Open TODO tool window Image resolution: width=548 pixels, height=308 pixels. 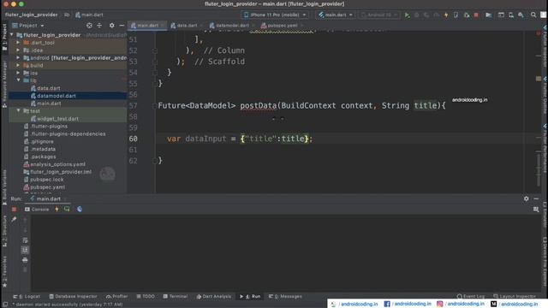click(146, 297)
